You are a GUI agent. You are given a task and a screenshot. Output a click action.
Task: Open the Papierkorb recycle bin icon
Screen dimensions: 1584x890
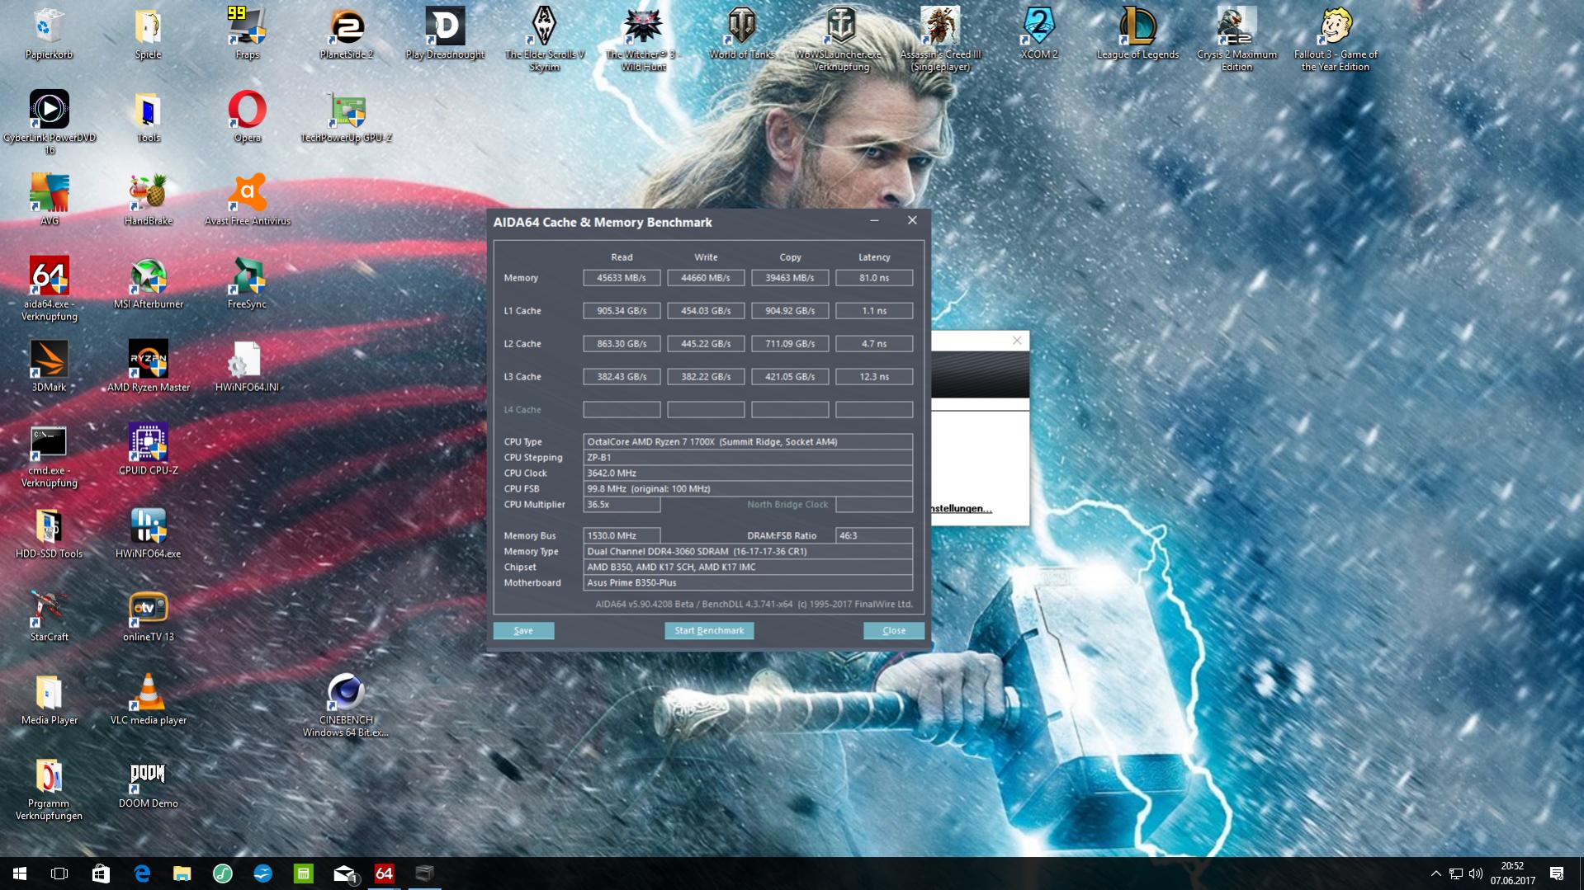click(x=49, y=33)
